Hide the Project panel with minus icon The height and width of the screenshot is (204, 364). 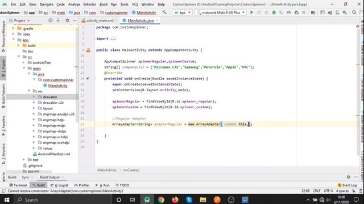[x=75, y=20]
